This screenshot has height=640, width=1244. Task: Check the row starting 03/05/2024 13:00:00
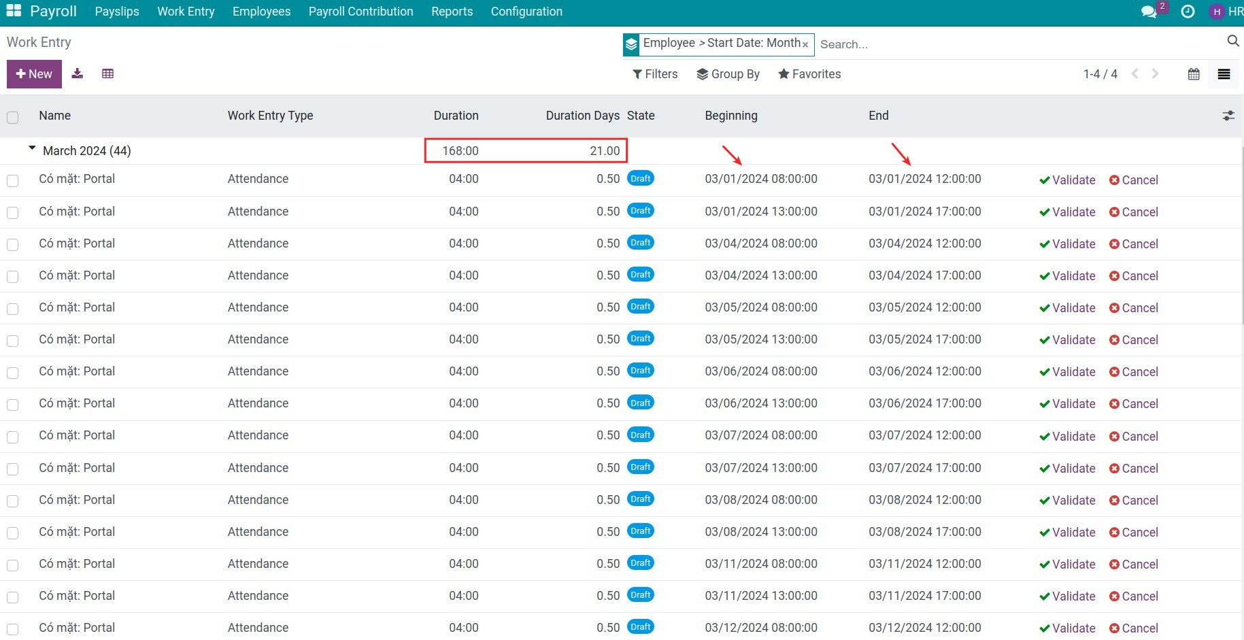tap(12, 341)
